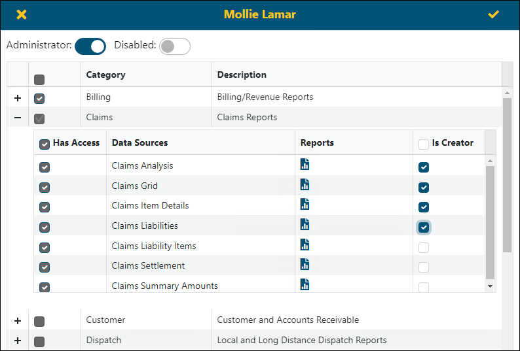This screenshot has height=351, width=520.
Task: Confirm changes with the yellow checkmark icon
Action: 493,14
